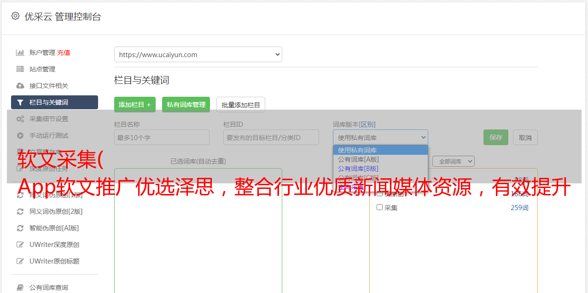Click the green 添加栏目 + button
The image size is (588, 293).
coord(135,105)
